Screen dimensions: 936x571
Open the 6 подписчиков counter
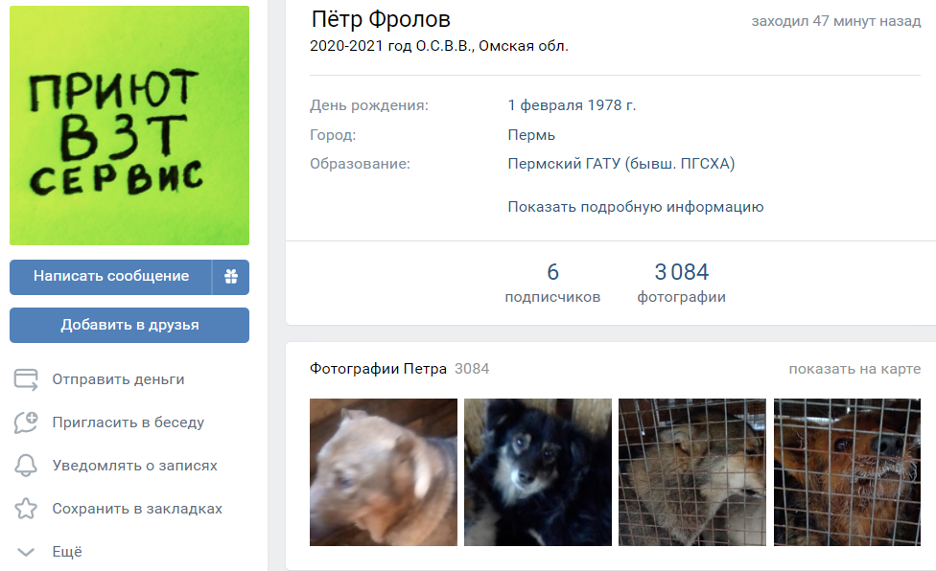552,283
